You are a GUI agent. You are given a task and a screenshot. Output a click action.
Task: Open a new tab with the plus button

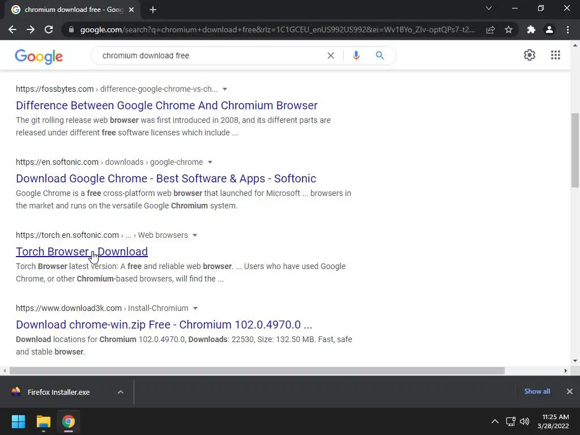click(153, 10)
